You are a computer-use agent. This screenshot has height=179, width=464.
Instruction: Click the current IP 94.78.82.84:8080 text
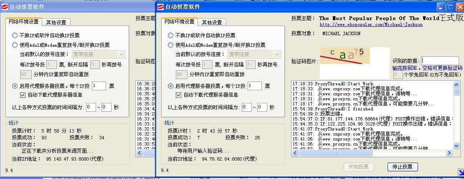point(229,159)
